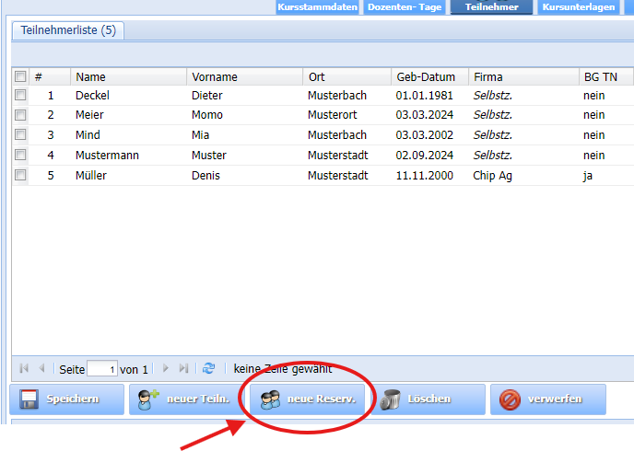Check the row for Mind Mia
Viewport: 634px width, 451px height.
point(20,135)
